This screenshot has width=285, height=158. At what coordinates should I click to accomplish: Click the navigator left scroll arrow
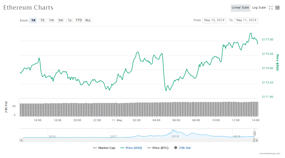(x=21, y=140)
